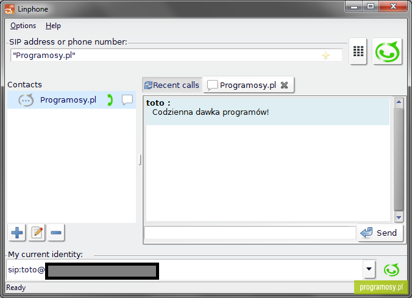Minimize the Linphone window

pos(354,6)
